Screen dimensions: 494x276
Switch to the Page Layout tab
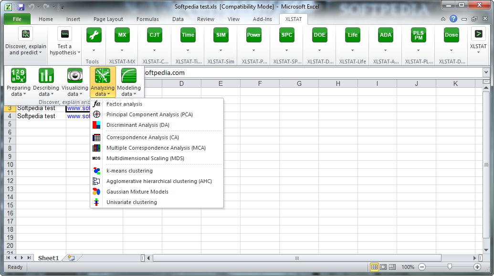[x=108, y=19]
